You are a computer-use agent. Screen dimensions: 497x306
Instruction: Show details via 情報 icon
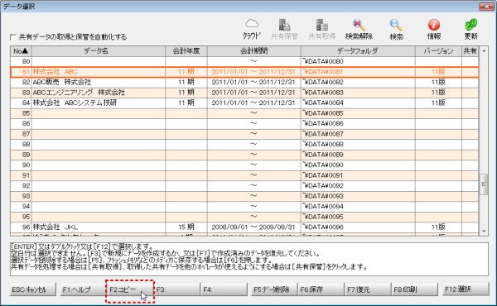433,29
